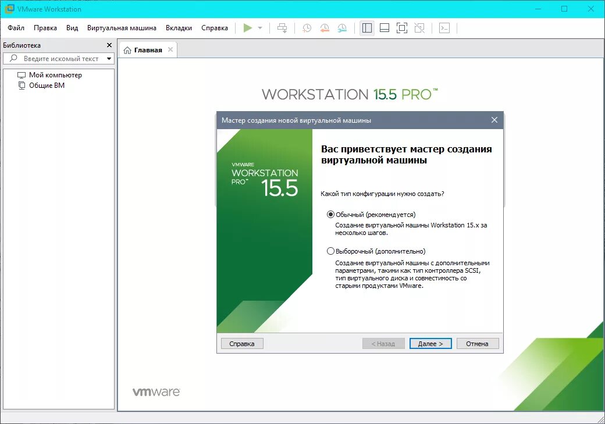Select the Выборочный (дополнительно) radio button
This screenshot has height=424, width=605.
coord(330,251)
